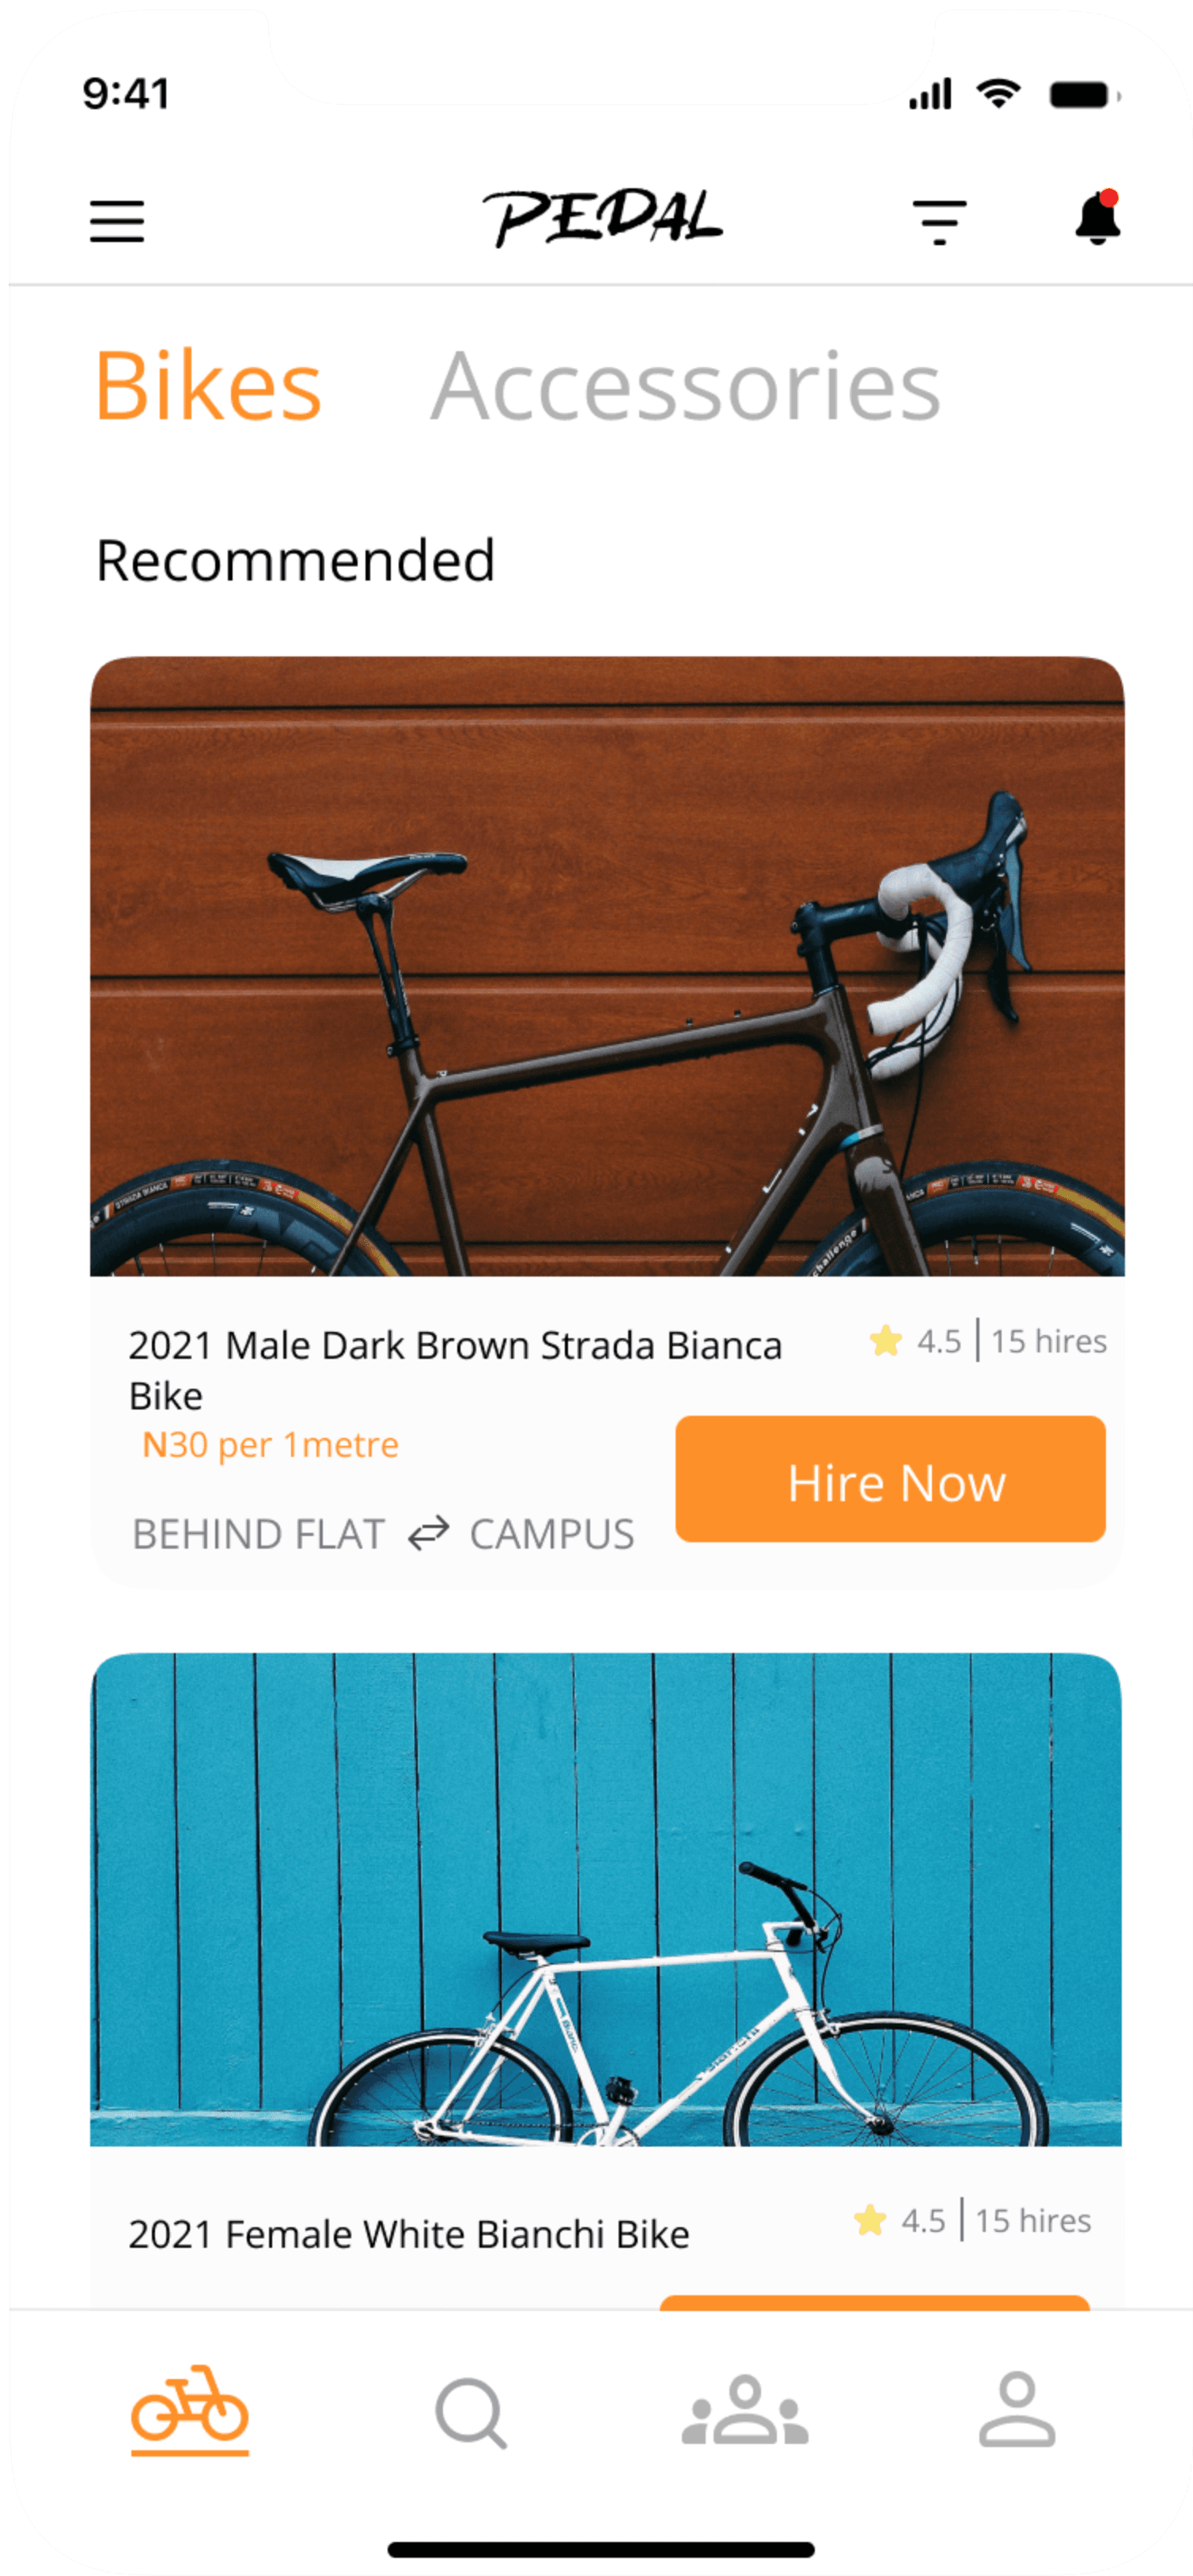Open the brown Strada Bianca bike photo
The height and width of the screenshot is (2576, 1193).
click(607, 966)
